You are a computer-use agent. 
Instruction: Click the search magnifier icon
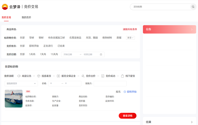pos(193,7)
